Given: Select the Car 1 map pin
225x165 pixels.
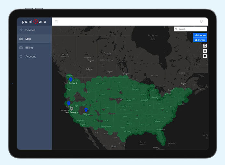Looking at the screenshot, I should (x=69, y=103).
